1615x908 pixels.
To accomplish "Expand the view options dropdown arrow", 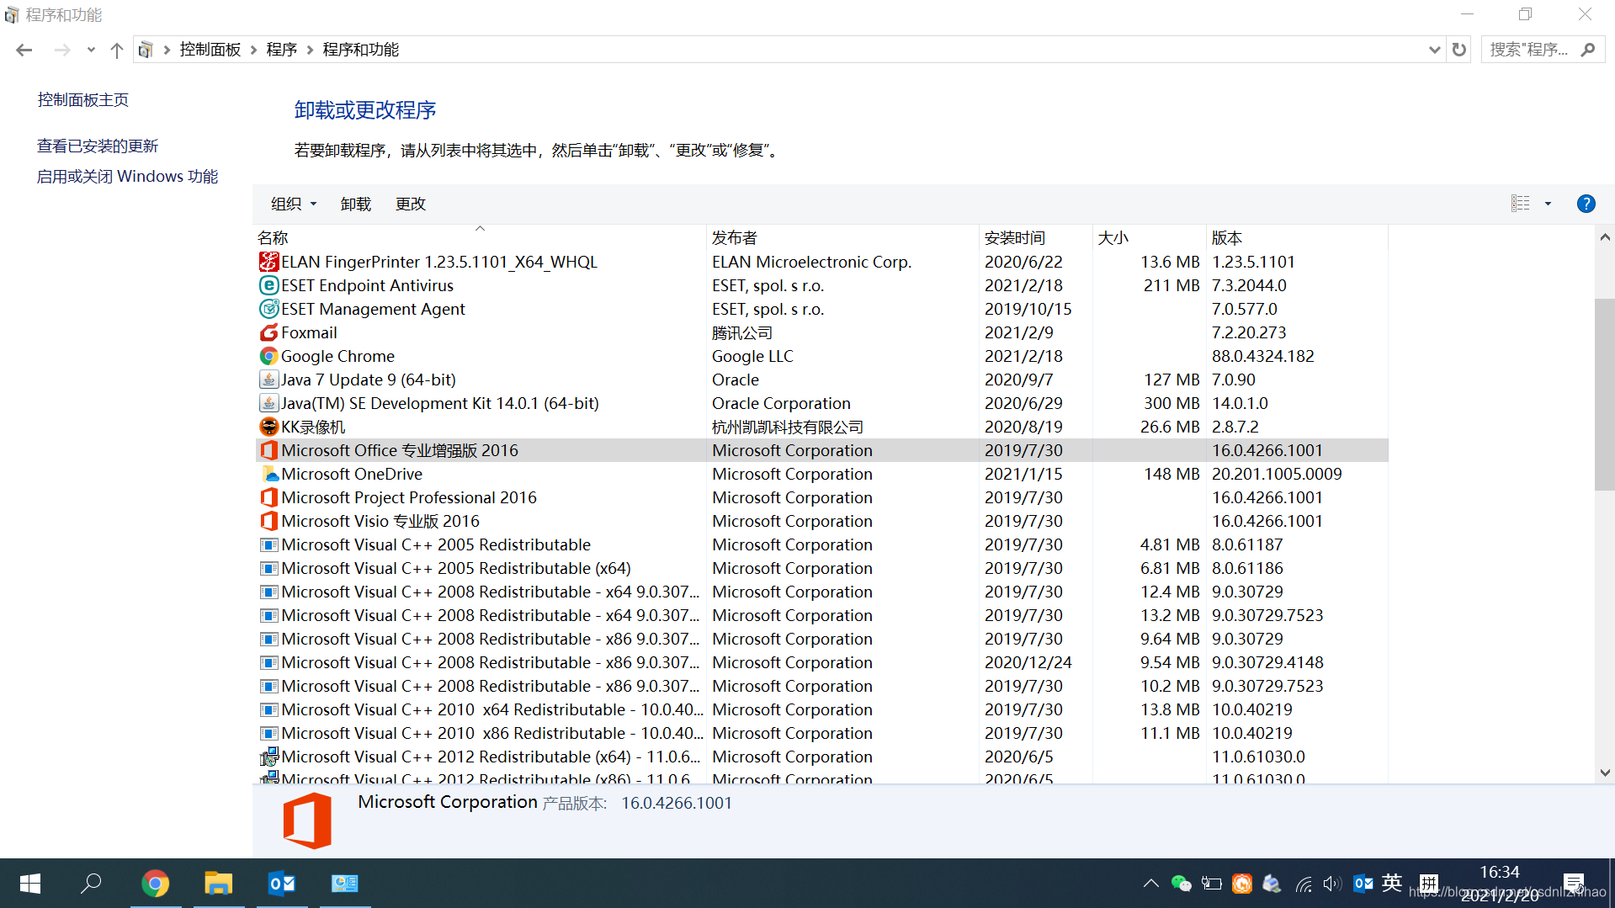I will 1548,204.
